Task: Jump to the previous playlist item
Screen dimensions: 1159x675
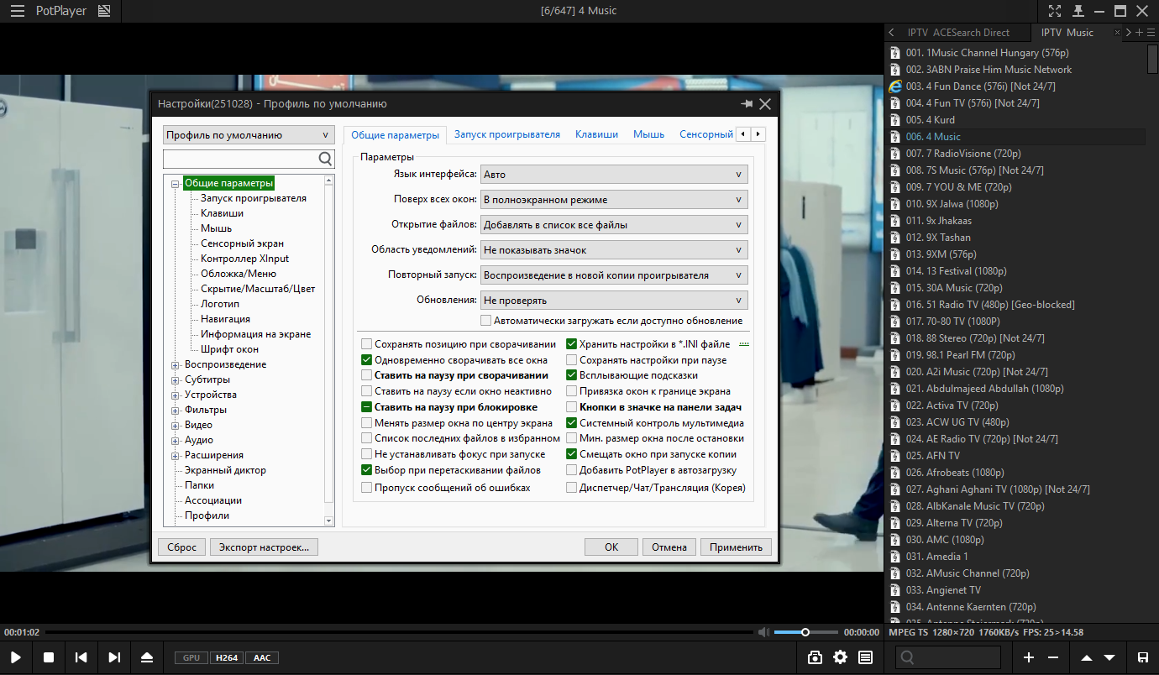Action: [x=81, y=657]
